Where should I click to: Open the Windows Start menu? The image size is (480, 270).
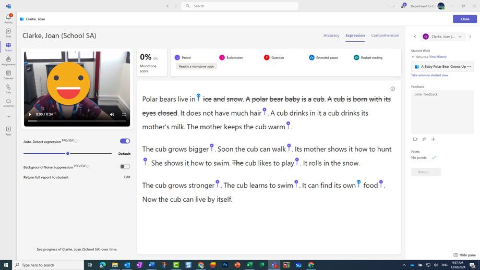[x=6, y=265]
